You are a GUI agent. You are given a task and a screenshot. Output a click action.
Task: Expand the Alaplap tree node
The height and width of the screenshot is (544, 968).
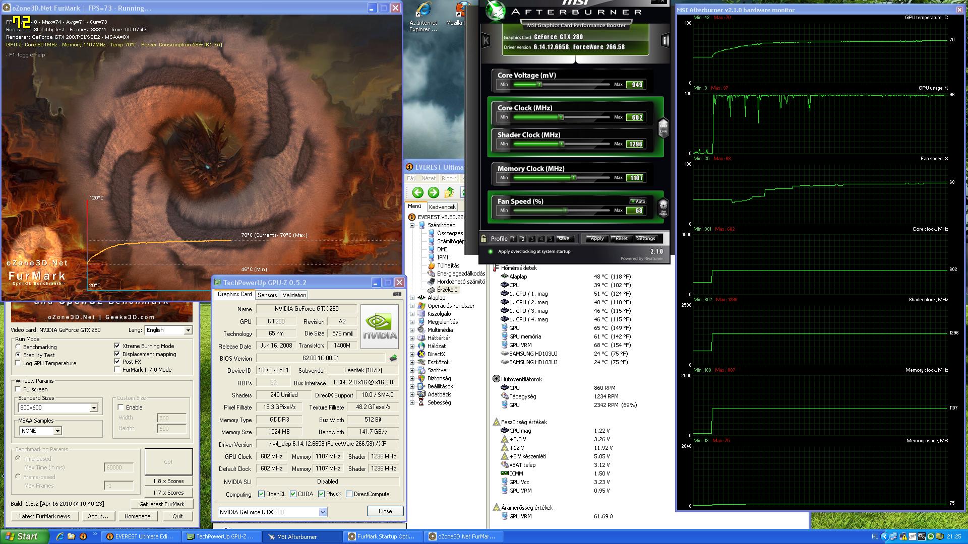pos(412,298)
